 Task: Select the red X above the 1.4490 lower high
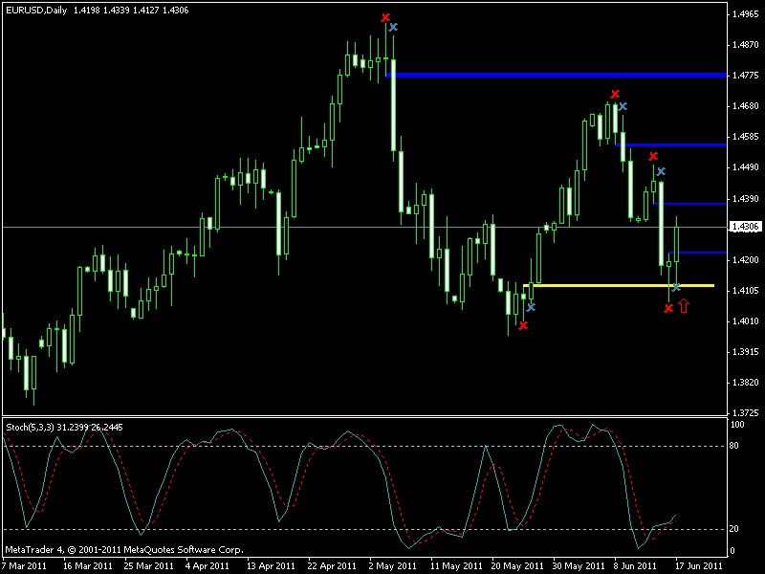point(653,156)
